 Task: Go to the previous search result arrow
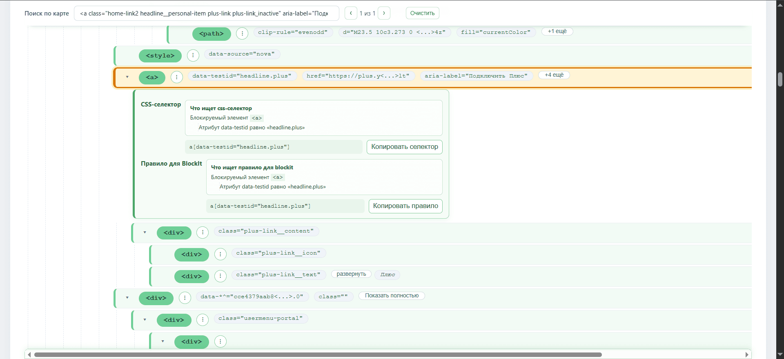tap(351, 13)
